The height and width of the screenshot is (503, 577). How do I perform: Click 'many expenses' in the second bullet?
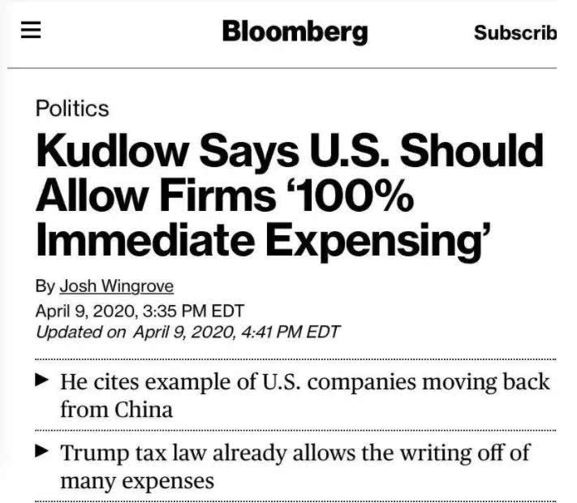point(137,480)
